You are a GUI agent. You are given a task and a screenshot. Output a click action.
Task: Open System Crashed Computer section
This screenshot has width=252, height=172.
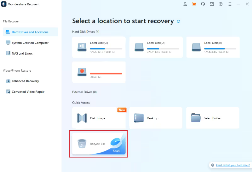pyautogui.click(x=30, y=43)
